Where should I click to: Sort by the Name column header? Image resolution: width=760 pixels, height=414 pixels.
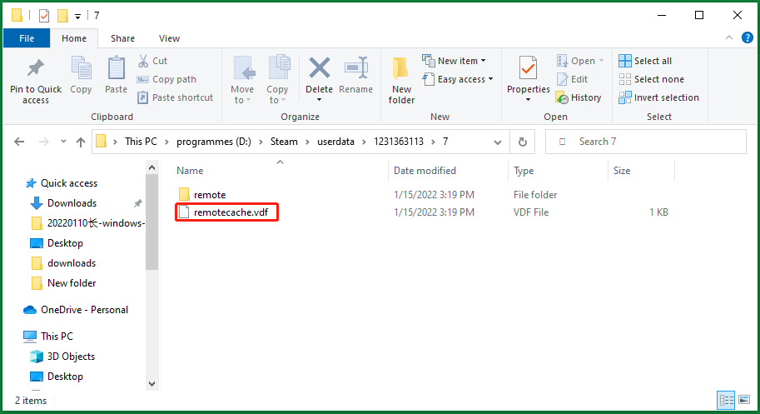pyautogui.click(x=190, y=171)
